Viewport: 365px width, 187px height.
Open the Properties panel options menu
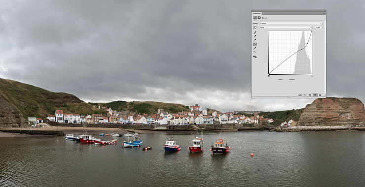(324, 13)
